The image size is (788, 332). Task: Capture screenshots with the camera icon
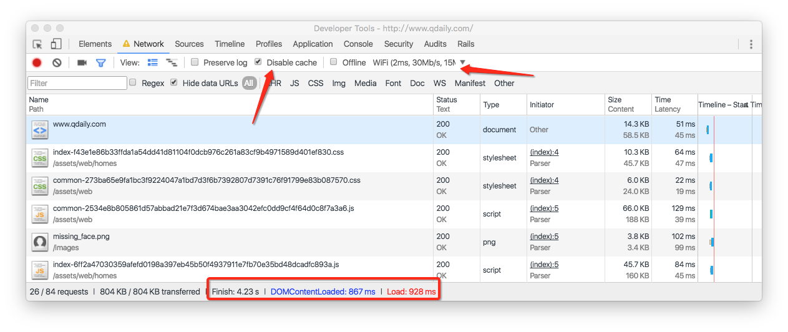tap(82, 62)
